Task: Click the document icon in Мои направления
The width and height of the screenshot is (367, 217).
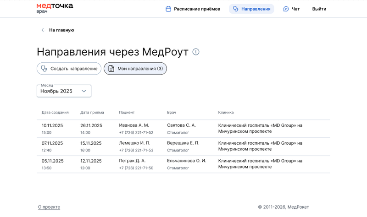Action: 111,68
